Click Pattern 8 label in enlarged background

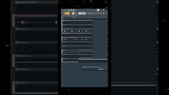coord(24,69)
